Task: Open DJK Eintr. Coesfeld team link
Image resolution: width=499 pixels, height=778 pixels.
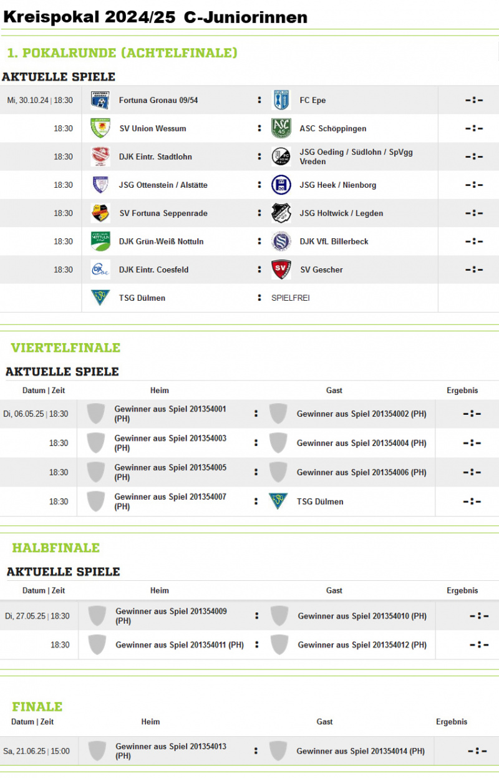Action: pyautogui.click(x=153, y=270)
